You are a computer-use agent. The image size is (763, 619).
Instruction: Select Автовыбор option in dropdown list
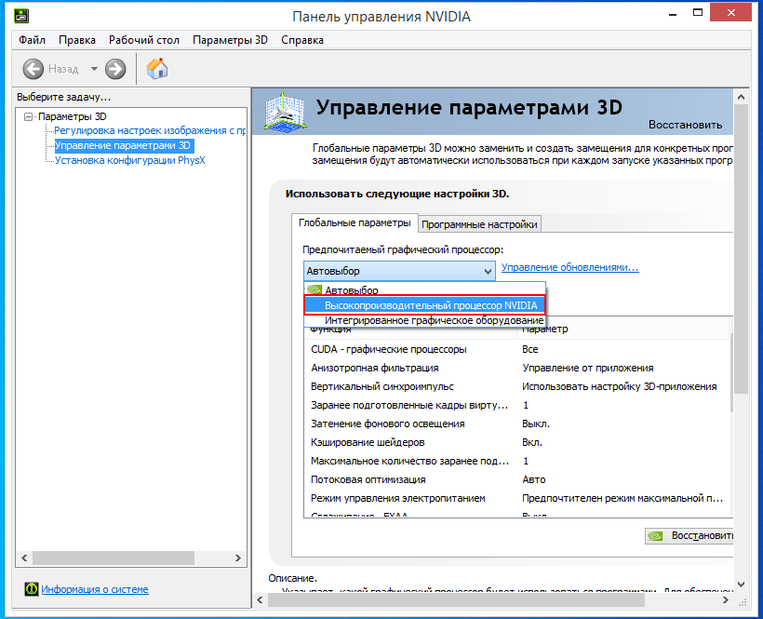pyautogui.click(x=351, y=290)
